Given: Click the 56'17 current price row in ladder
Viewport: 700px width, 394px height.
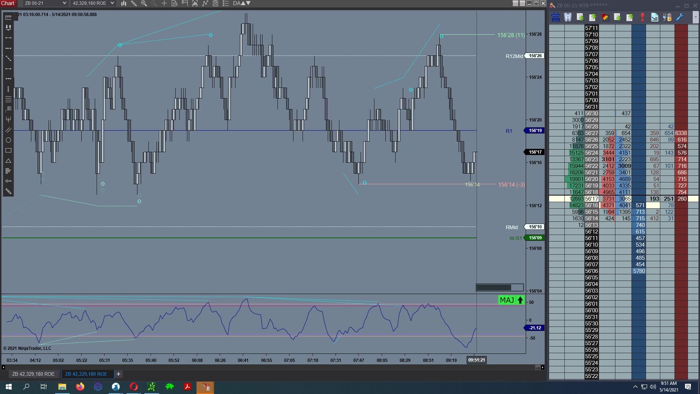Looking at the screenshot, I should (x=623, y=199).
